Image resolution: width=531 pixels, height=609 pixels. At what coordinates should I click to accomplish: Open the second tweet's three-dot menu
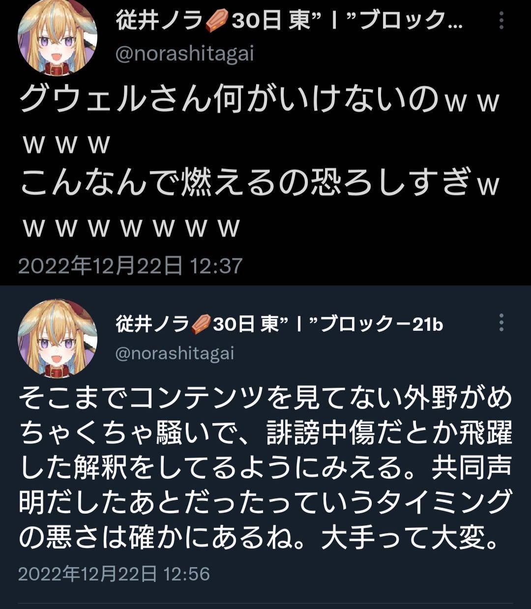(501, 322)
